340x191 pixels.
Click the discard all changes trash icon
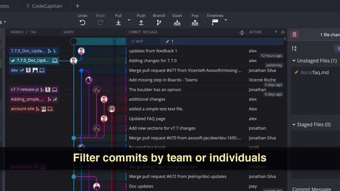(294, 34)
